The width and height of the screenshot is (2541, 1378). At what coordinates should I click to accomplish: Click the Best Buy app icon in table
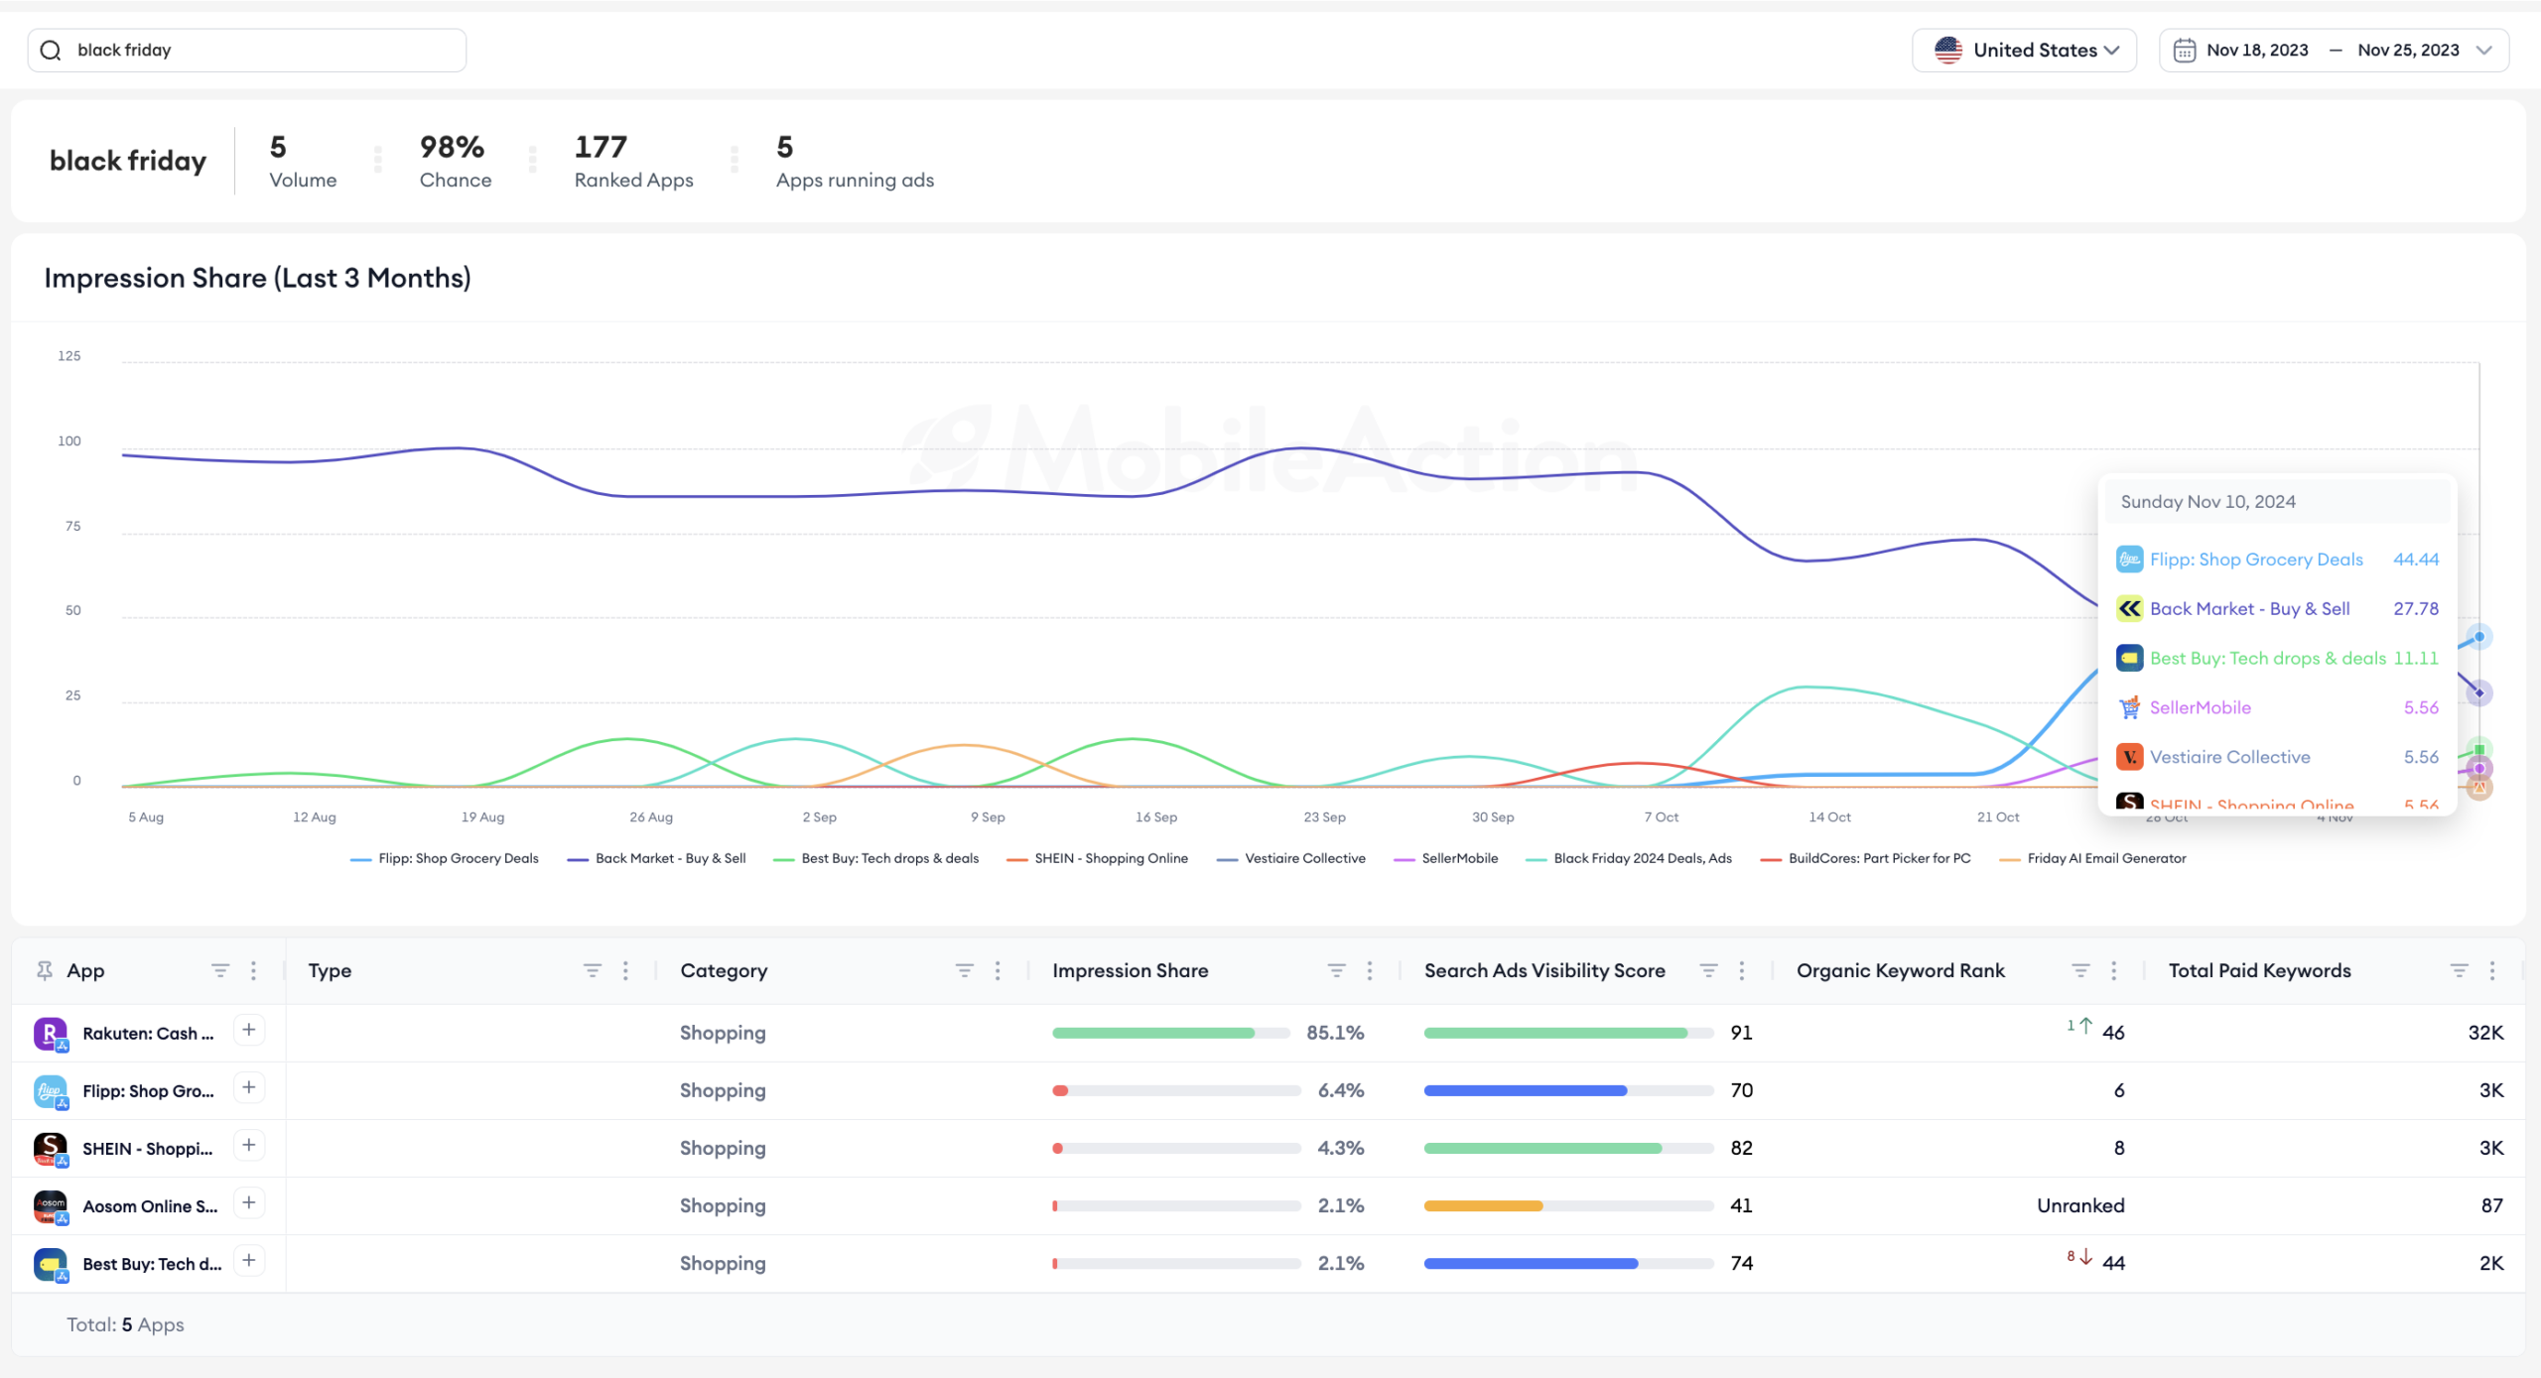tap(51, 1264)
